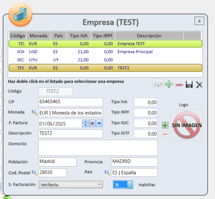
Task: Sort by the Descripción column header
Action: 149,36
